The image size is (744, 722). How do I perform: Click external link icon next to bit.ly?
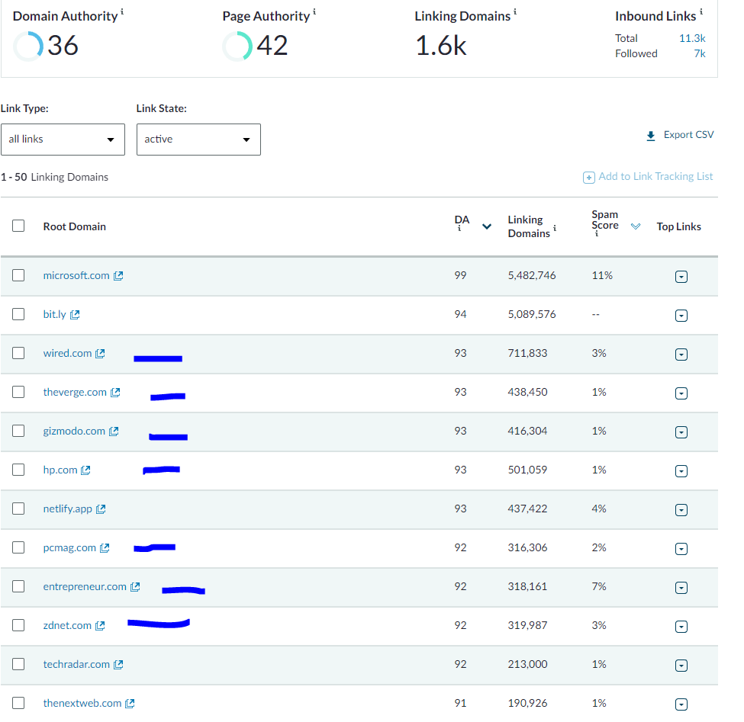point(75,315)
